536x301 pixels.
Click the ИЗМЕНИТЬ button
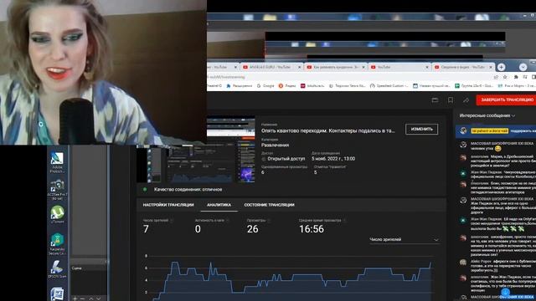pyautogui.click(x=422, y=129)
